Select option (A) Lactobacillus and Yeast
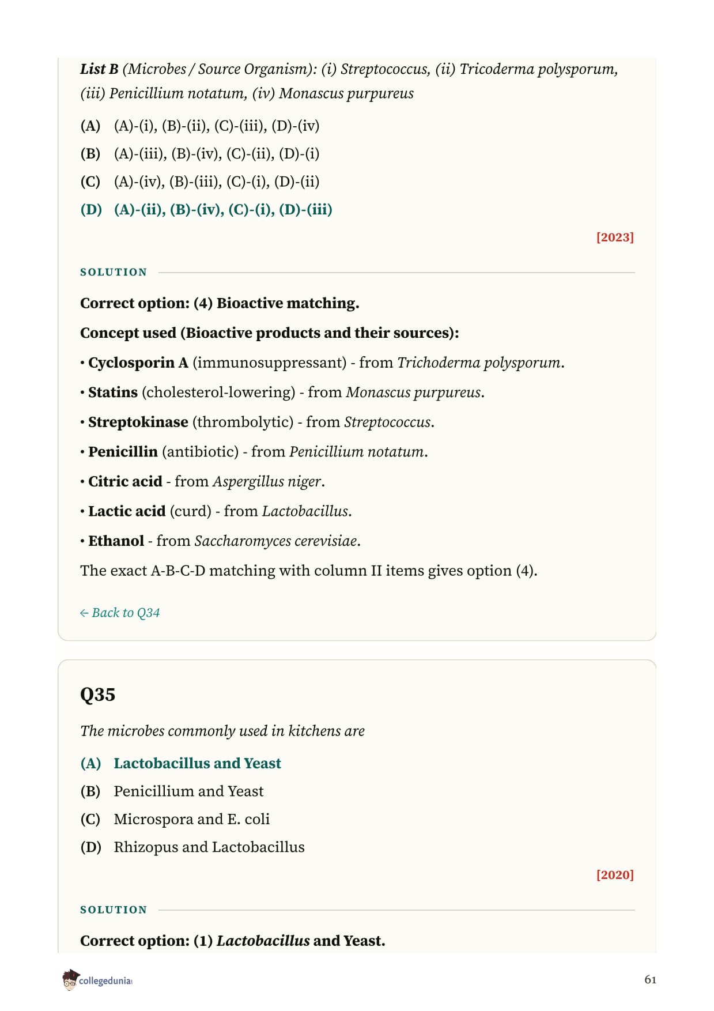Viewport: 714px width, 1011px height. click(x=180, y=763)
